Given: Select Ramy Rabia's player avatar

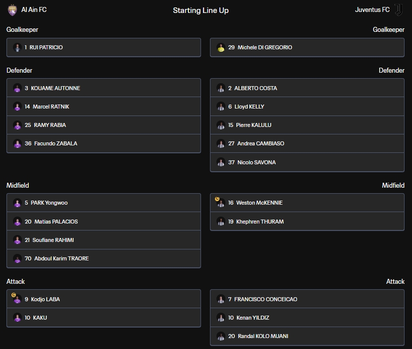Looking at the screenshot, I should (x=17, y=125).
